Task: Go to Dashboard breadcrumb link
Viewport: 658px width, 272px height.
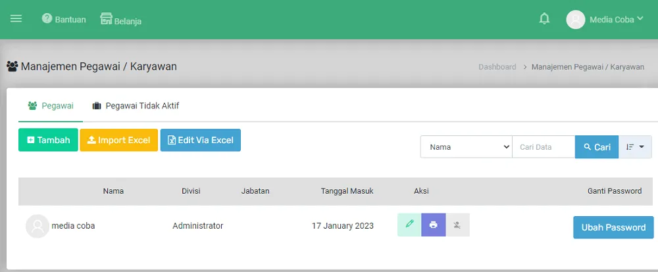Action: (x=497, y=67)
